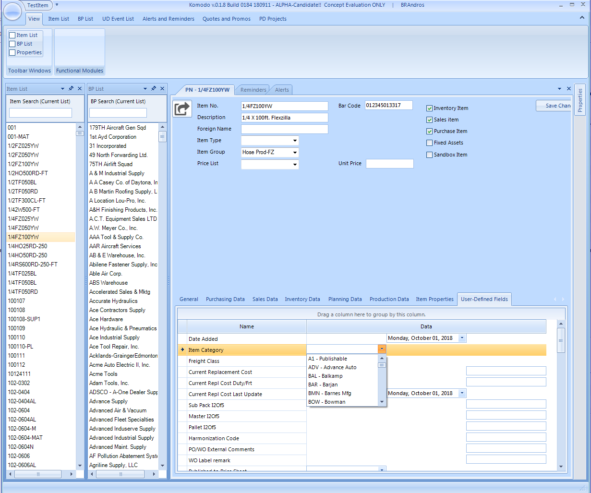Select BAL - Balkamp from the category list
This screenshot has height=493, width=591.
(x=326, y=376)
